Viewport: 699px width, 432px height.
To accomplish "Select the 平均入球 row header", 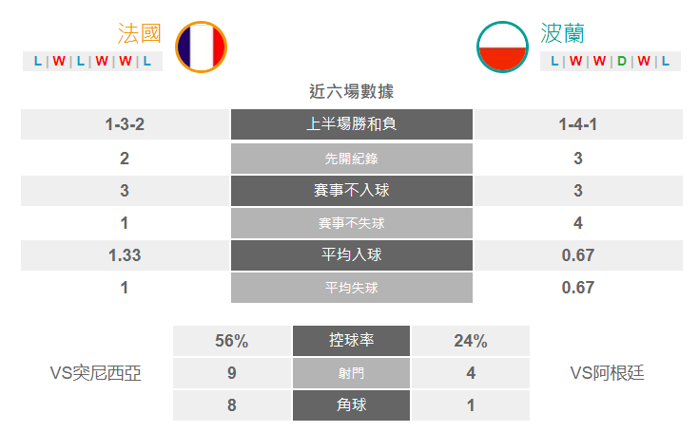I will (352, 255).
